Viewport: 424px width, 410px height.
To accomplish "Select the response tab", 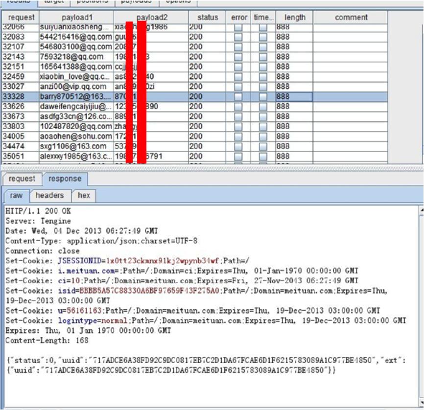I will (65, 179).
